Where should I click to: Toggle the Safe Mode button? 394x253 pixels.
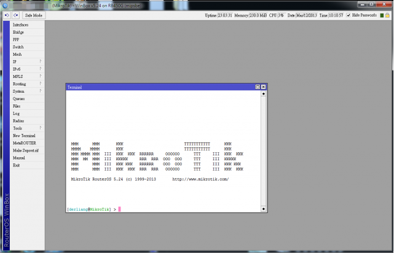34,15
